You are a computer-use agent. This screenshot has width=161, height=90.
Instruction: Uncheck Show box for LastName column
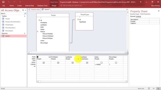pos(73,62)
